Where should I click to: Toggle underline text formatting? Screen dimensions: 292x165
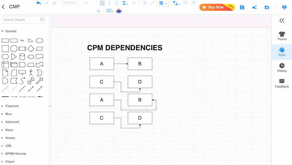[x=117, y=3]
